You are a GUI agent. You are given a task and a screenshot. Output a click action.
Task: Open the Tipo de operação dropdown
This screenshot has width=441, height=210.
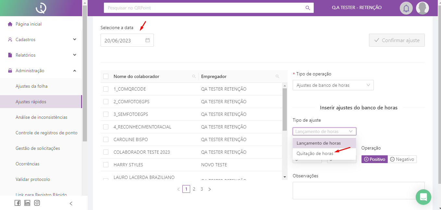pyautogui.click(x=333, y=85)
